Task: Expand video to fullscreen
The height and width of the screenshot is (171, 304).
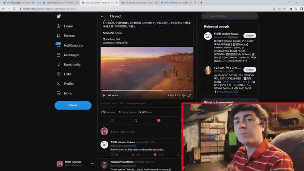Action: (x=190, y=95)
